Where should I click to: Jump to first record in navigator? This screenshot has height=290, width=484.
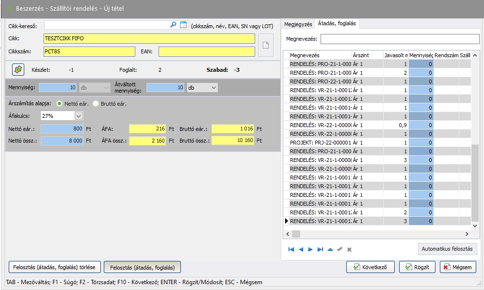pyautogui.click(x=291, y=249)
